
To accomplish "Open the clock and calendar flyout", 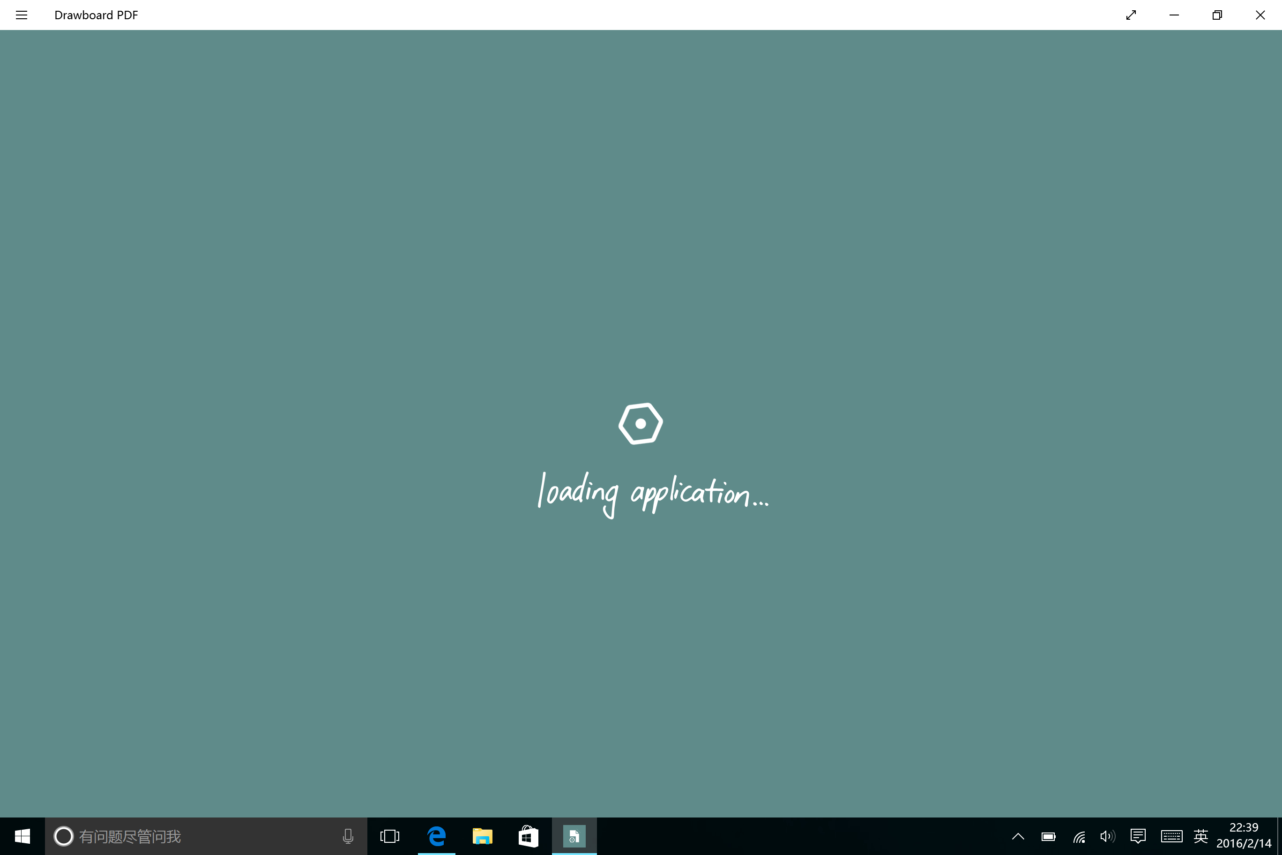I will [x=1243, y=836].
